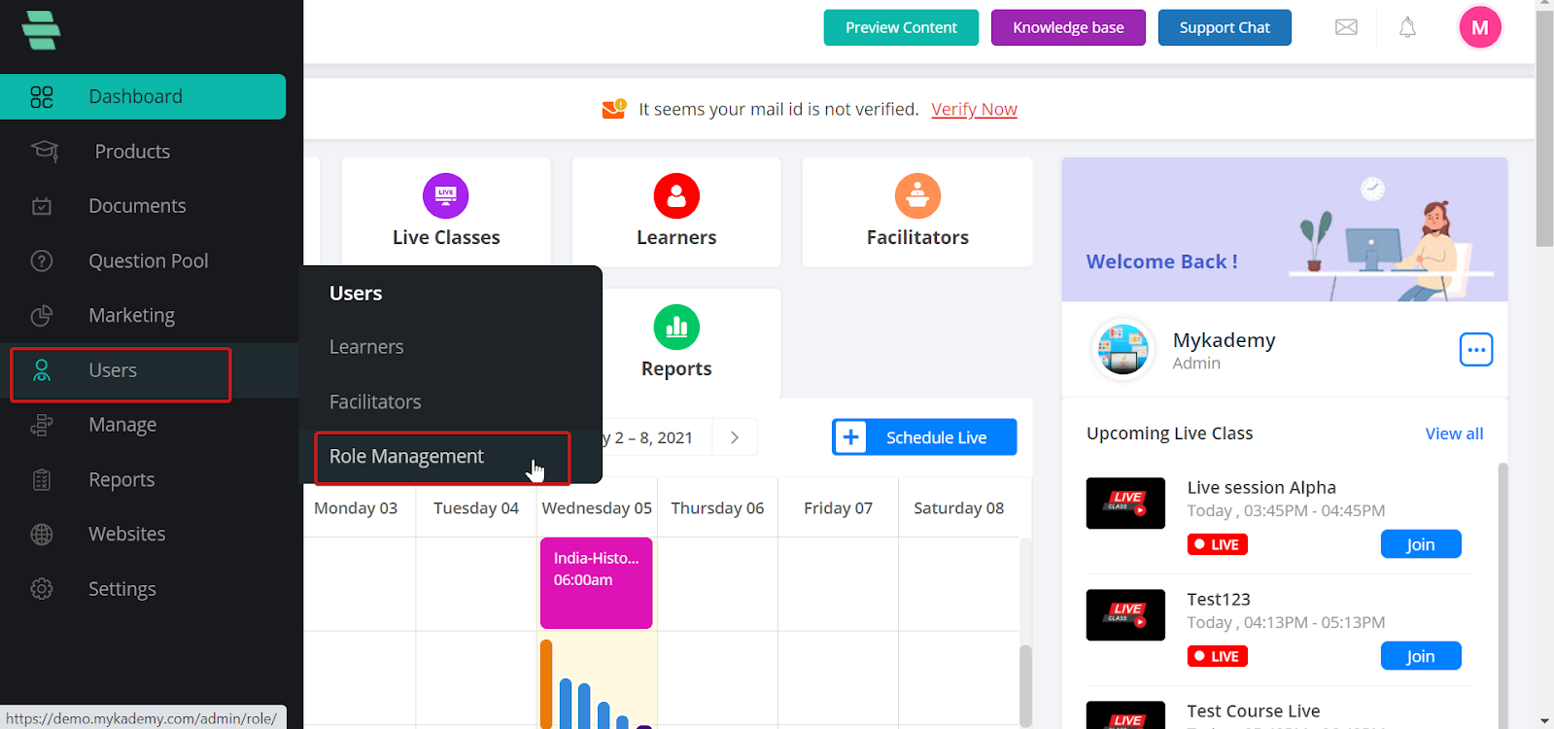Click the plus icon on Schedule Live
This screenshot has height=729, width=1554.
(850, 437)
